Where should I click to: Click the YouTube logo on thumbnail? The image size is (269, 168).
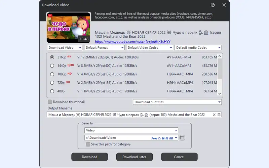coord(50,15)
